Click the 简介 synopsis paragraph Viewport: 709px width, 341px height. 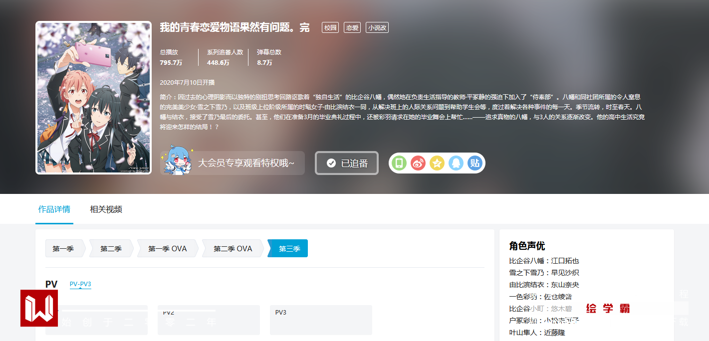point(402,112)
